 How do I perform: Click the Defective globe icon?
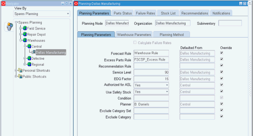click(29, 58)
